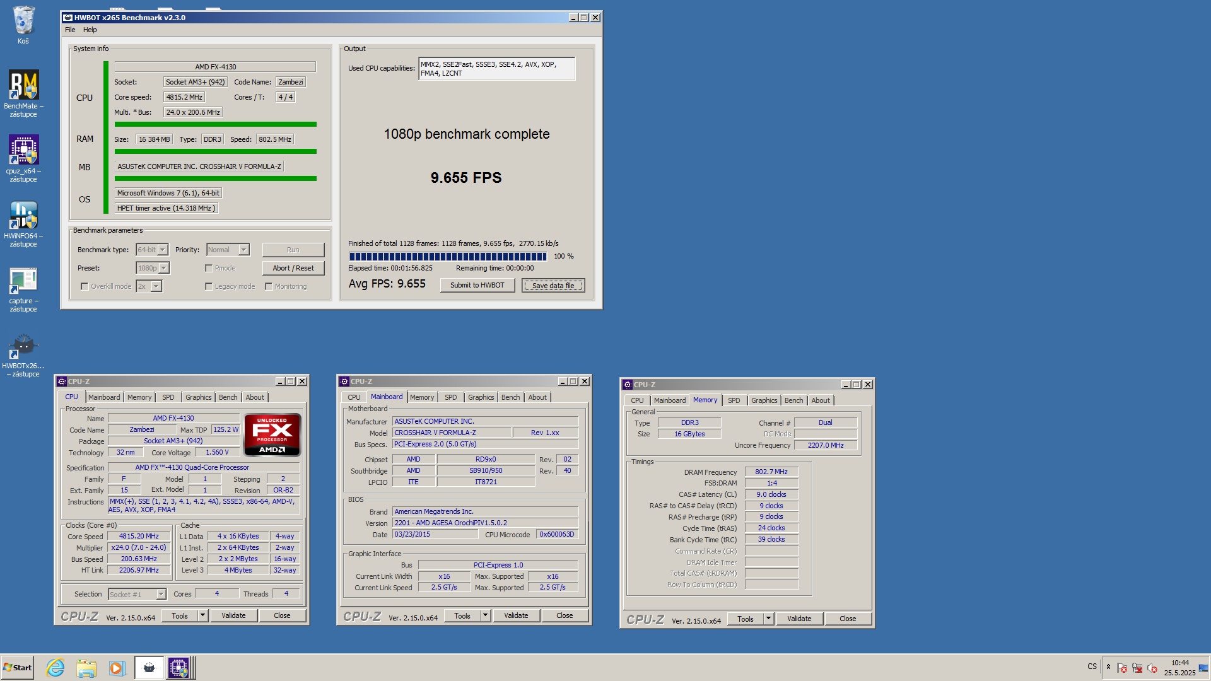Open the Koš recycle bin desktop icon
The width and height of the screenshot is (1211, 681).
(23, 25)
